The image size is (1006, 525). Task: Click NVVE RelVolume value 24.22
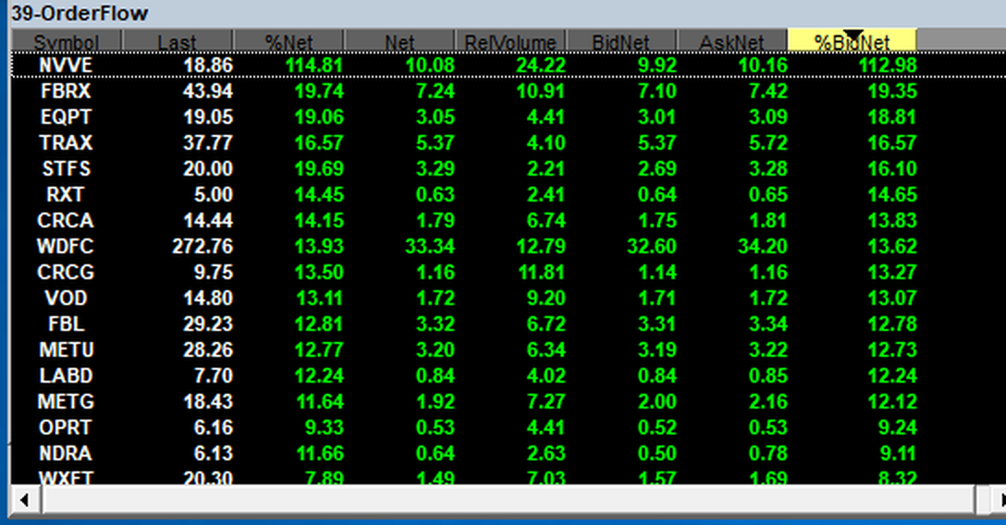540,66
